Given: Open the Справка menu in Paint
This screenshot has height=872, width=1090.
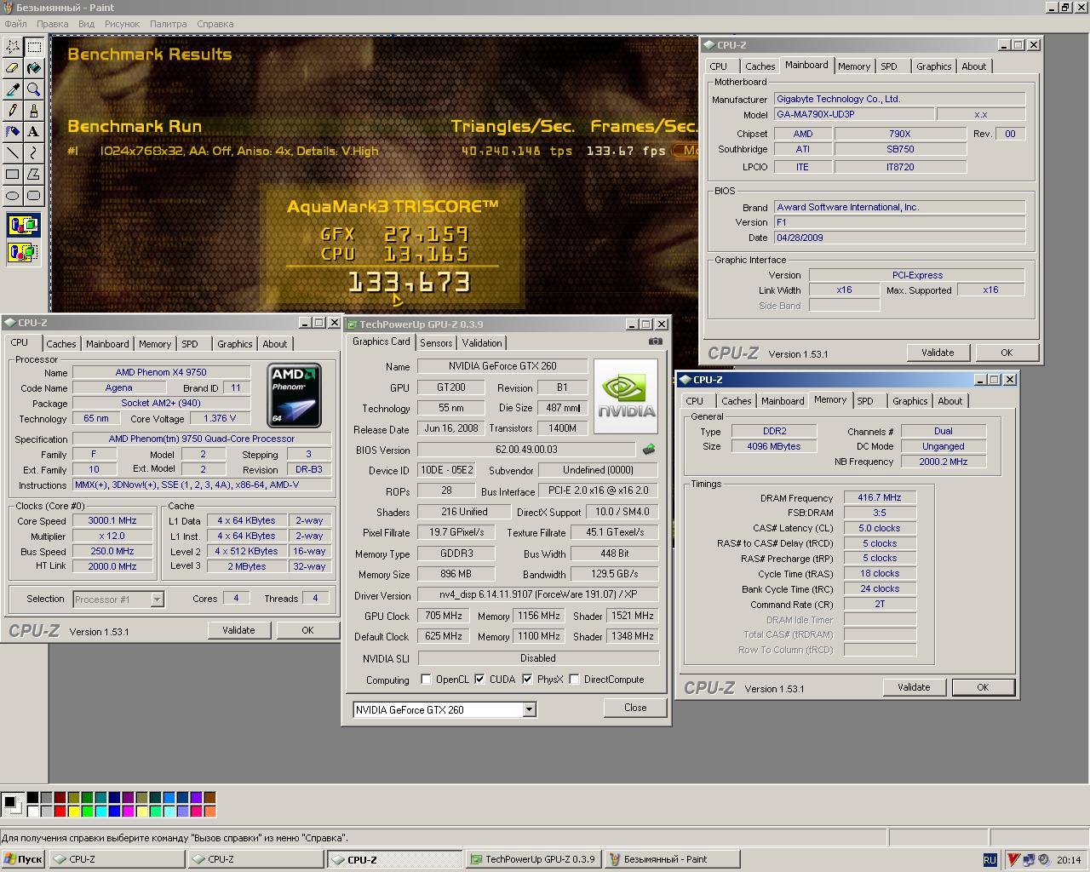Looking at the screenshot, I should 215,24.
